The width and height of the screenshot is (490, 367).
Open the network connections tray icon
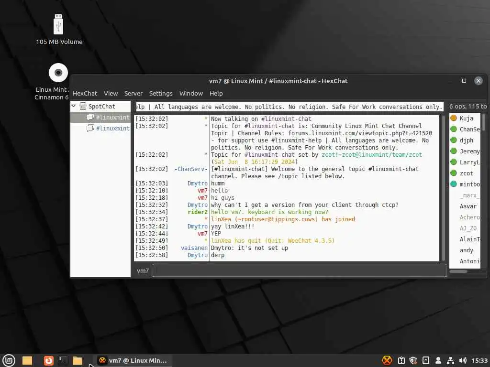450,360
